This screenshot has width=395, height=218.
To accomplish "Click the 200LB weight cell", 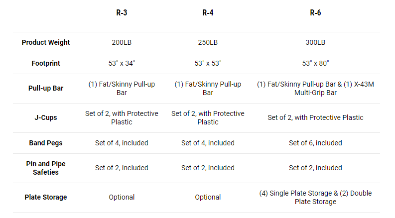I will tap(122, 42).
